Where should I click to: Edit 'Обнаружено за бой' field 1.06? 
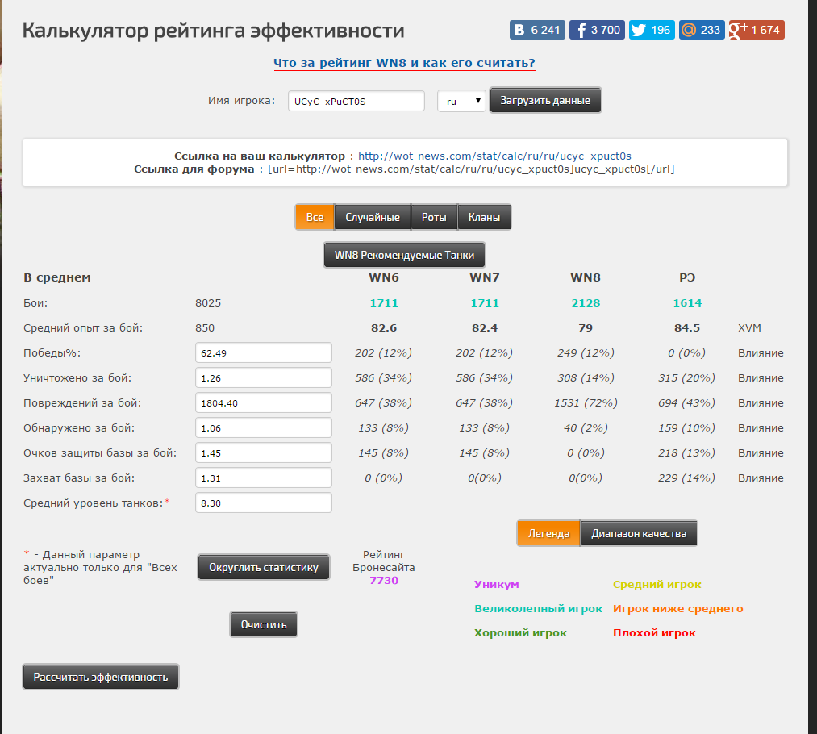coord(264,427)
